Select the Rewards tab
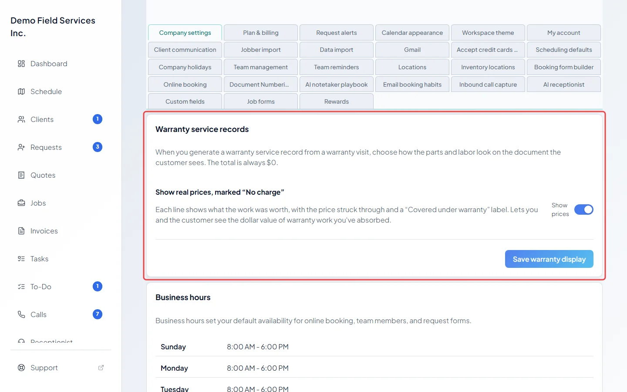627x392 pixels. click(x=337, y=101)
